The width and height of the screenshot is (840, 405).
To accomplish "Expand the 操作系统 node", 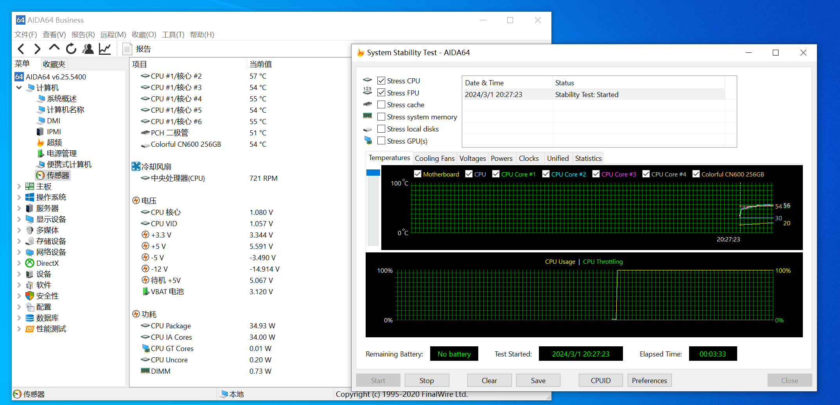I will coord(19,197).
